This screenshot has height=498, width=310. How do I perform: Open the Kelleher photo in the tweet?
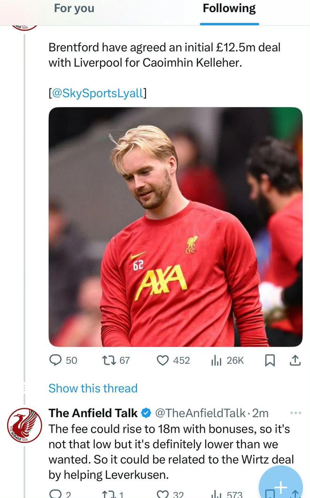(x=176, y=227)
